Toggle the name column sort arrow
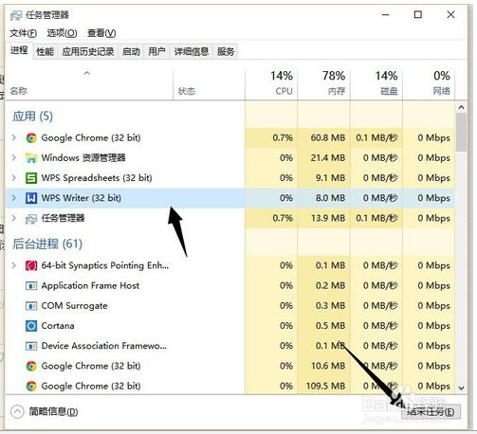This screenshot has width=477, height=434. coord(87,73)
